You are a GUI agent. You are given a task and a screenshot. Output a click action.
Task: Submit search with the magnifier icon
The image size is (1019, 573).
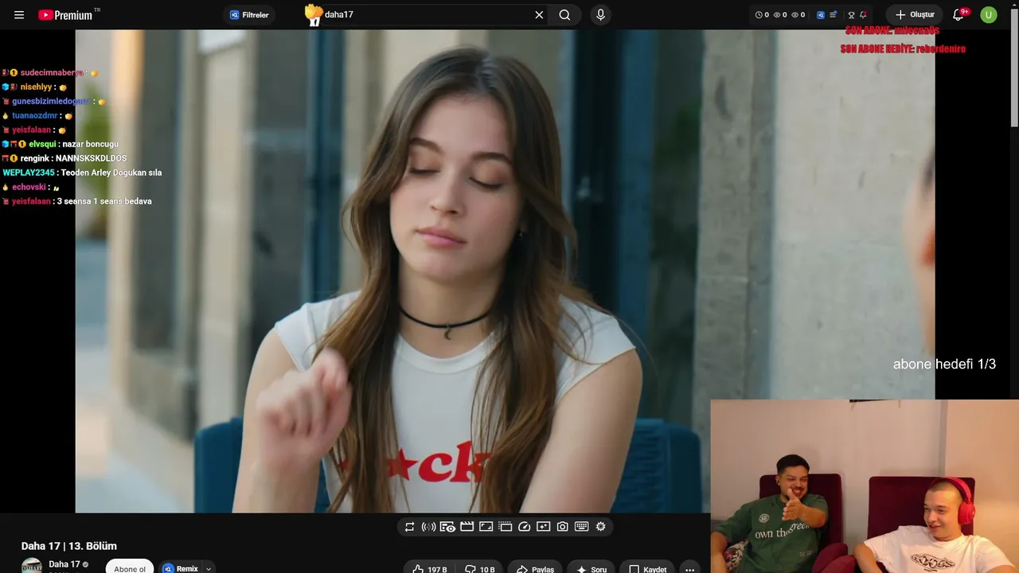tap(564, 15)
